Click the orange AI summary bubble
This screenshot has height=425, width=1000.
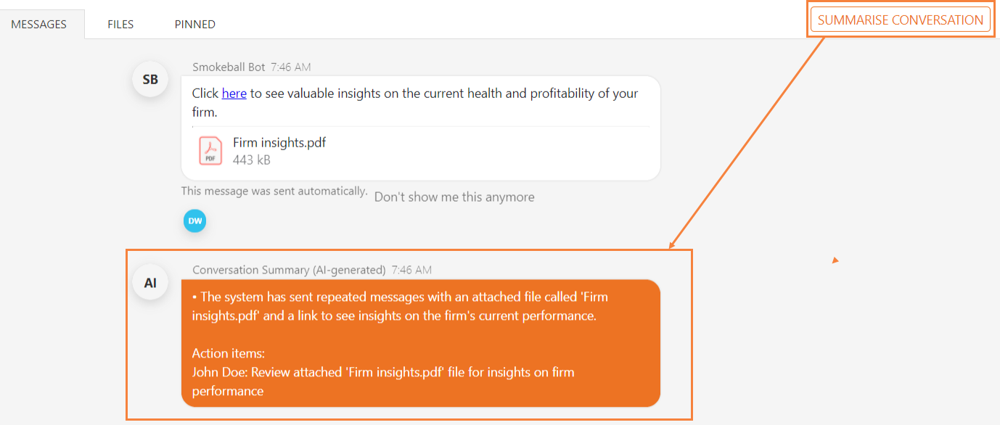pyautogui.click(x=421, y=343)
